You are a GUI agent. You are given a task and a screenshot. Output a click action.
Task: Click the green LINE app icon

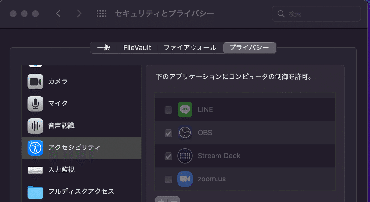(x=185, y=109)
